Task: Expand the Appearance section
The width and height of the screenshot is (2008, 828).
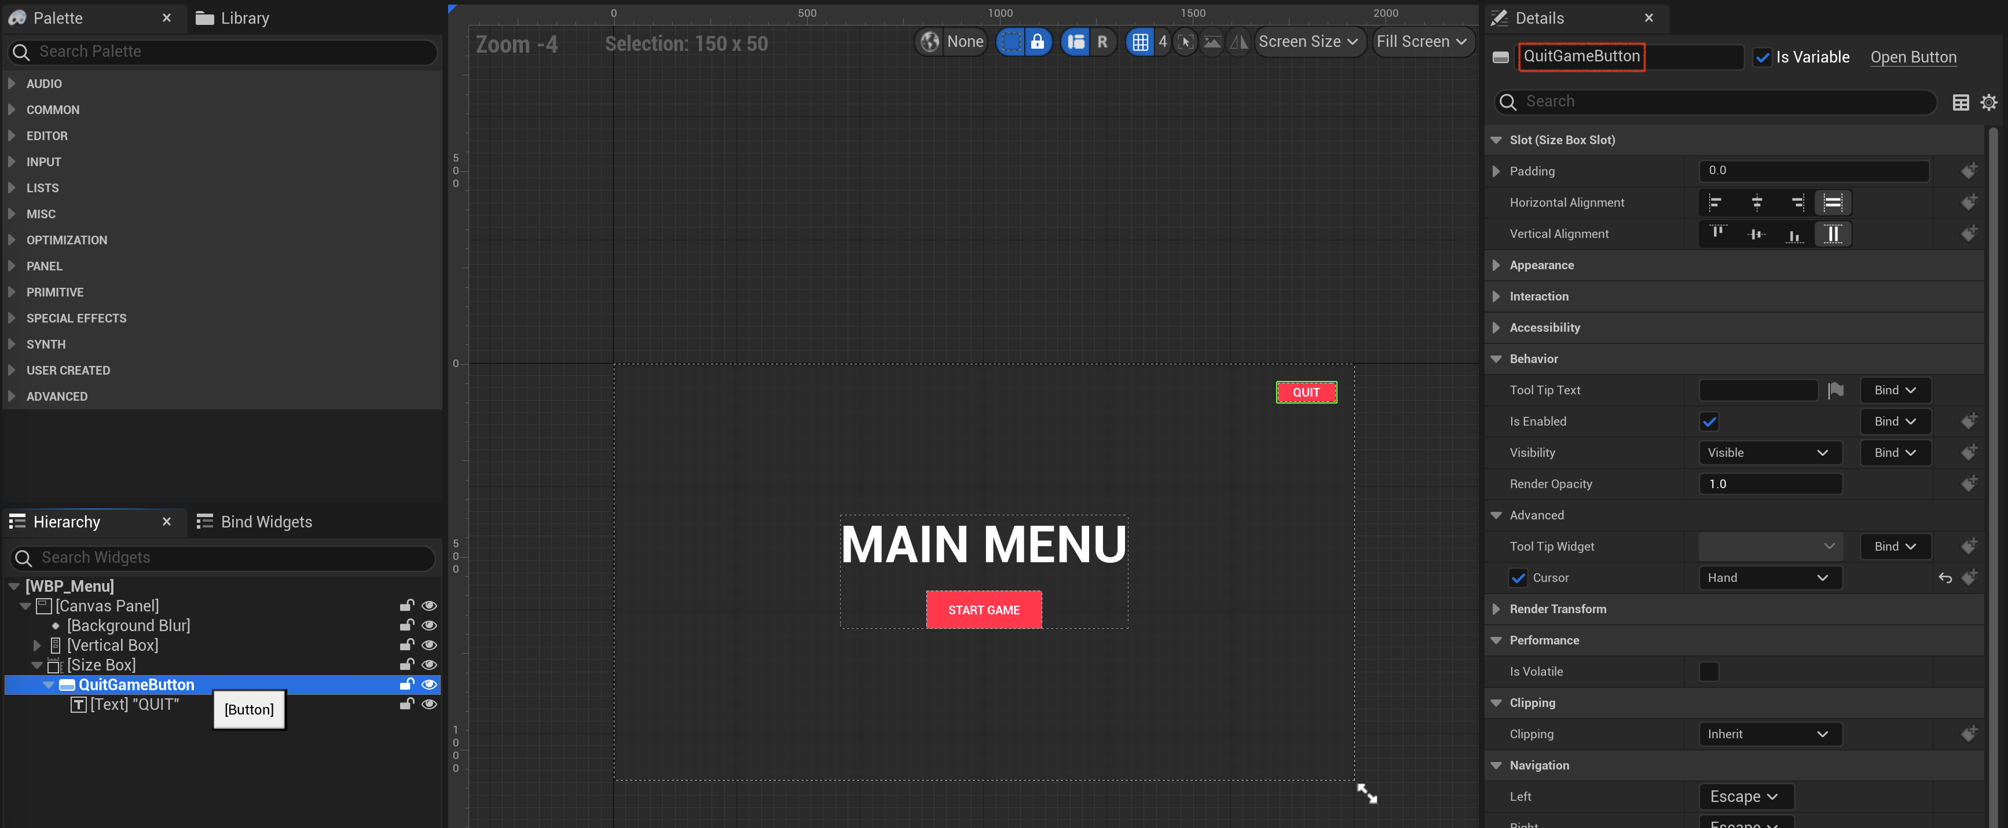Action: (1495, 265)
